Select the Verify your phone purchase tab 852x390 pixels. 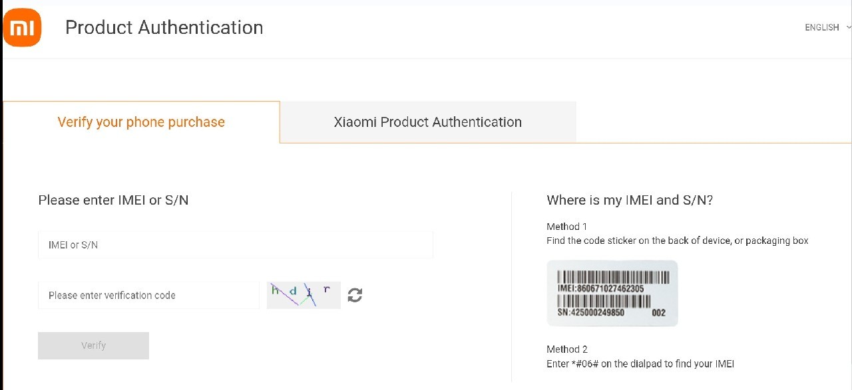[x=140, y=122]
